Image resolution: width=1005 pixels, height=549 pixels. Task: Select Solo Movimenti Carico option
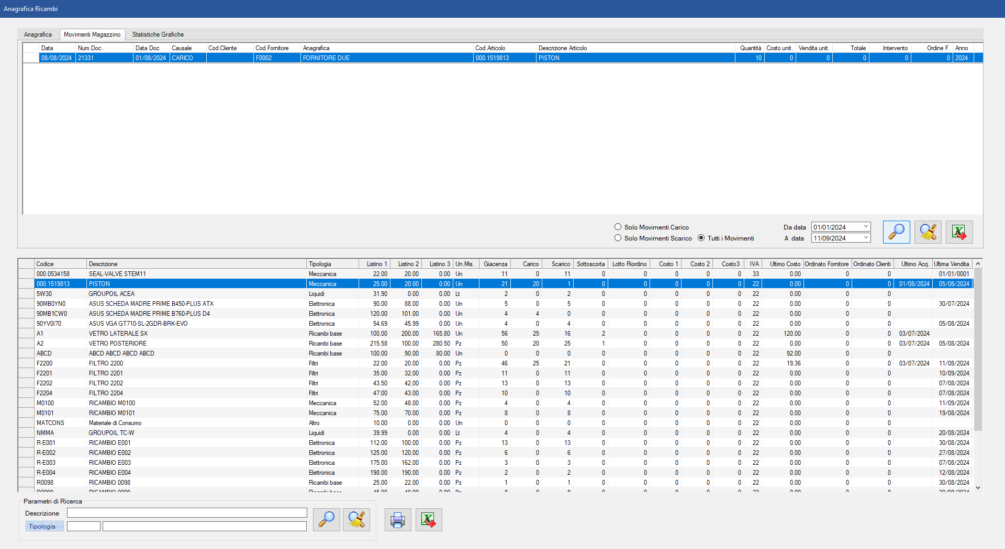click(x=618, y=227)
